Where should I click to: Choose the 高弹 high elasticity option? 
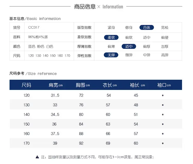(x=165, y=55)
